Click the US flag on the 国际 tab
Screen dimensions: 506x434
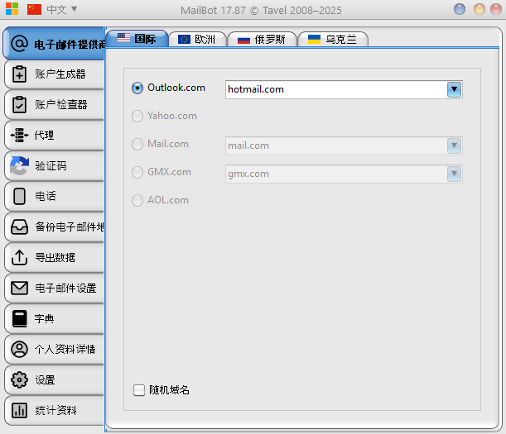(x=123, y=38)
